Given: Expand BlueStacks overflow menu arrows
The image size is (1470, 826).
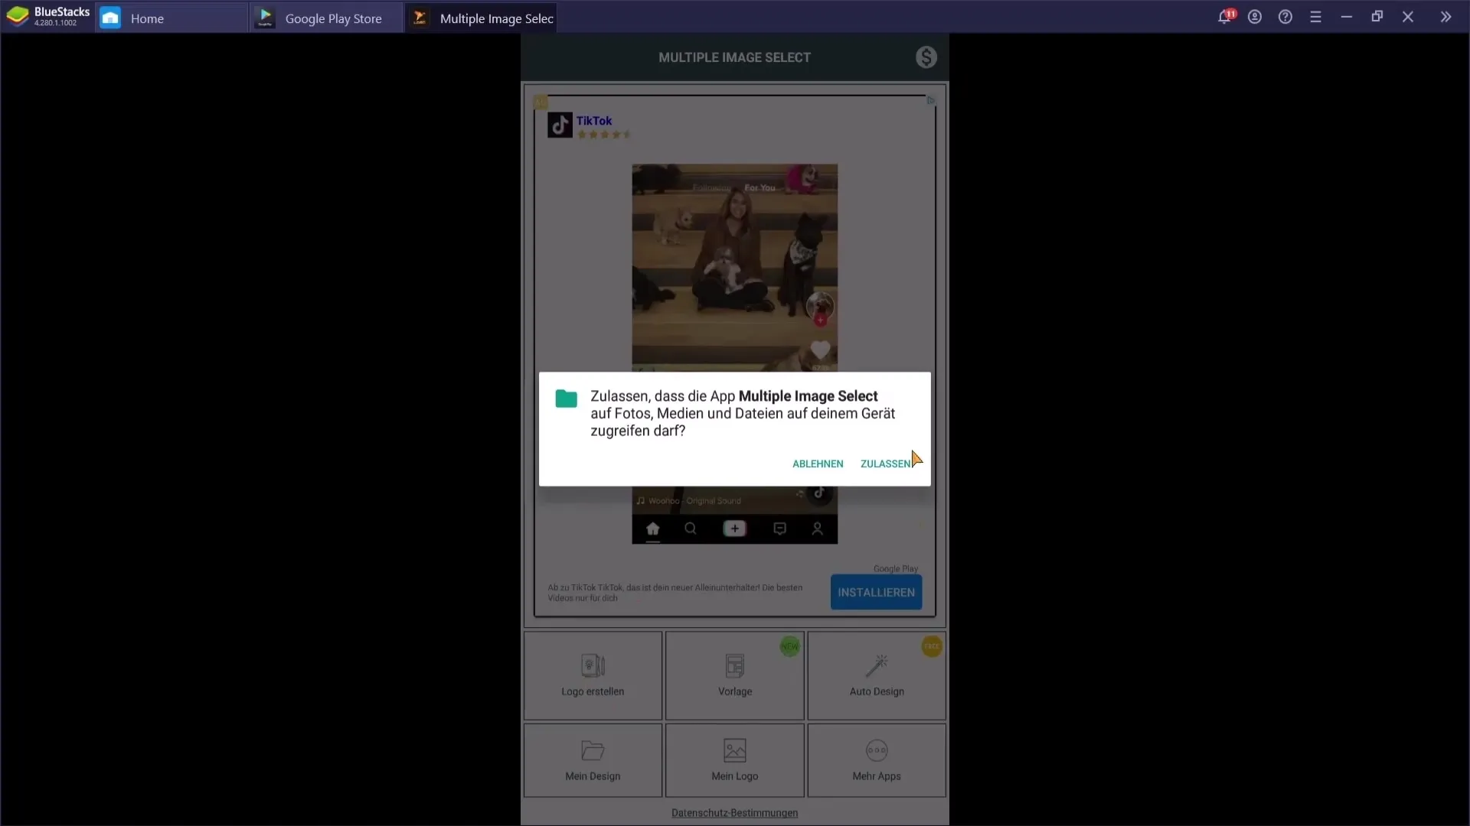Looking at the screenshot, I should coord(1445,17).
